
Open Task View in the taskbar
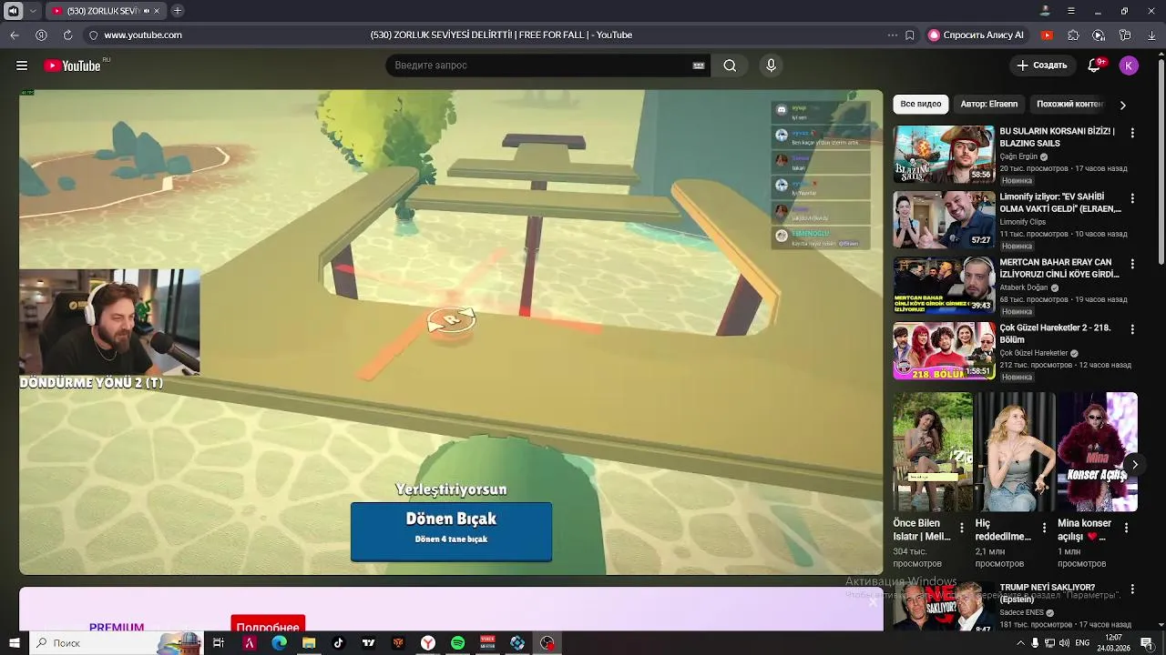pyautogui.click(x=218, y=643)
